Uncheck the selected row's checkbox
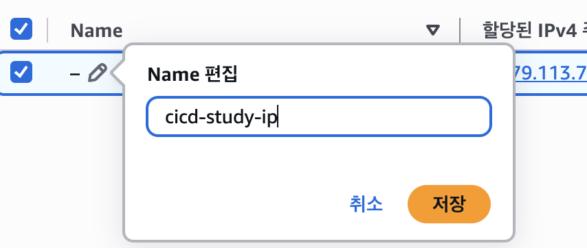 click(x=21, y=72)
